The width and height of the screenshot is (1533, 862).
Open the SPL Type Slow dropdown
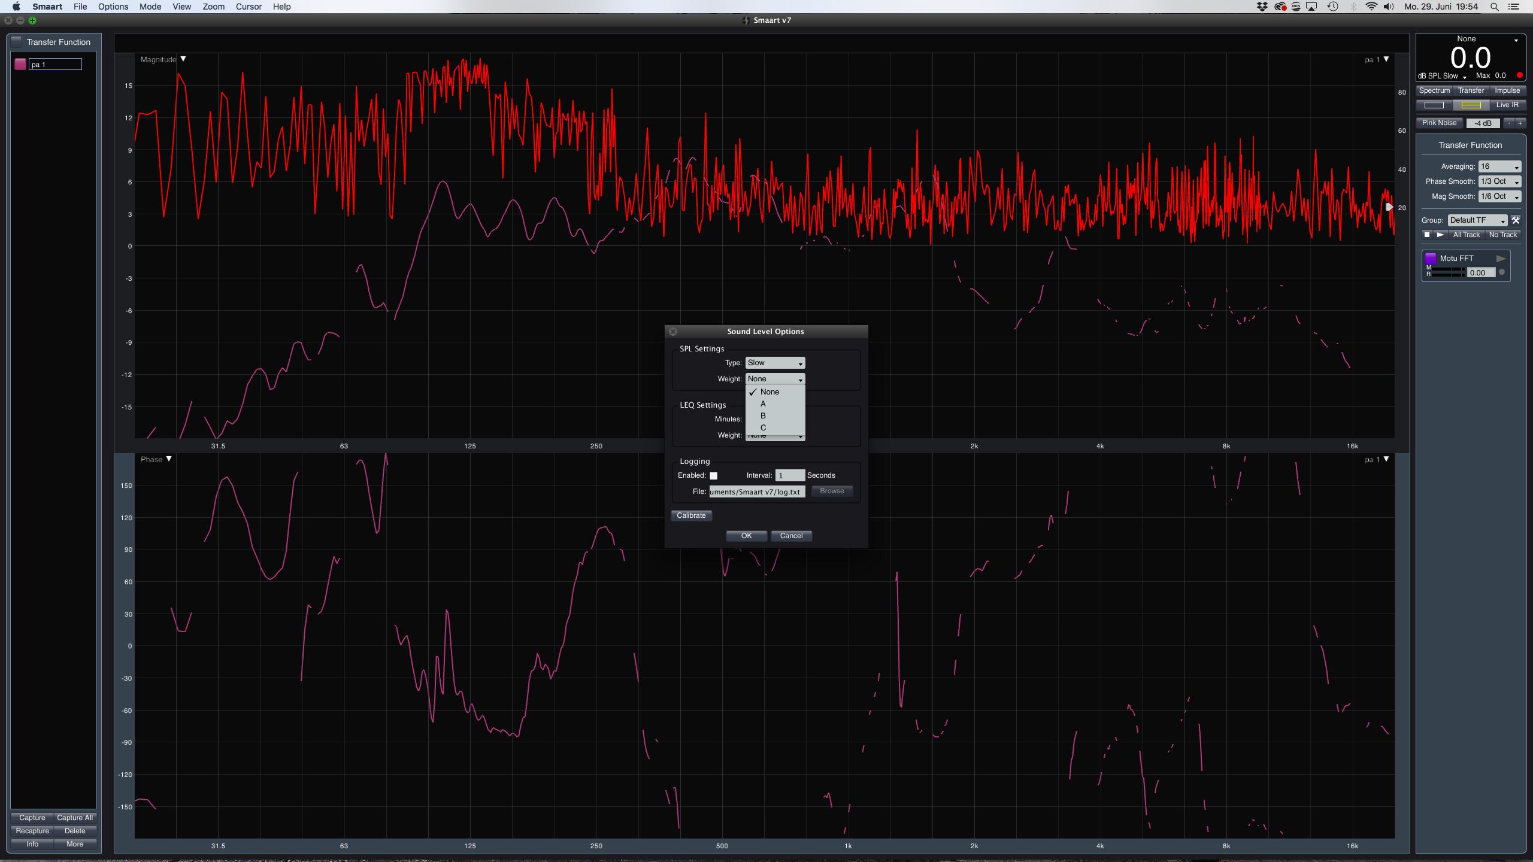[x=775, y=363]
